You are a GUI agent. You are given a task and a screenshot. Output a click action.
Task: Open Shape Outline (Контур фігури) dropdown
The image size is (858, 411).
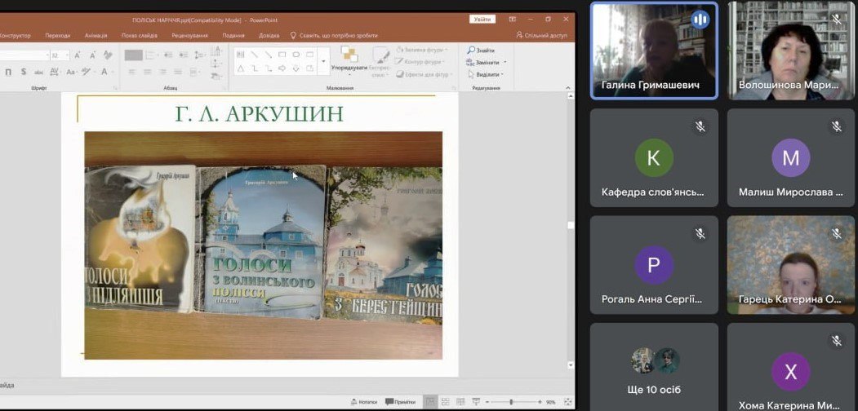(x=420, y=62)
